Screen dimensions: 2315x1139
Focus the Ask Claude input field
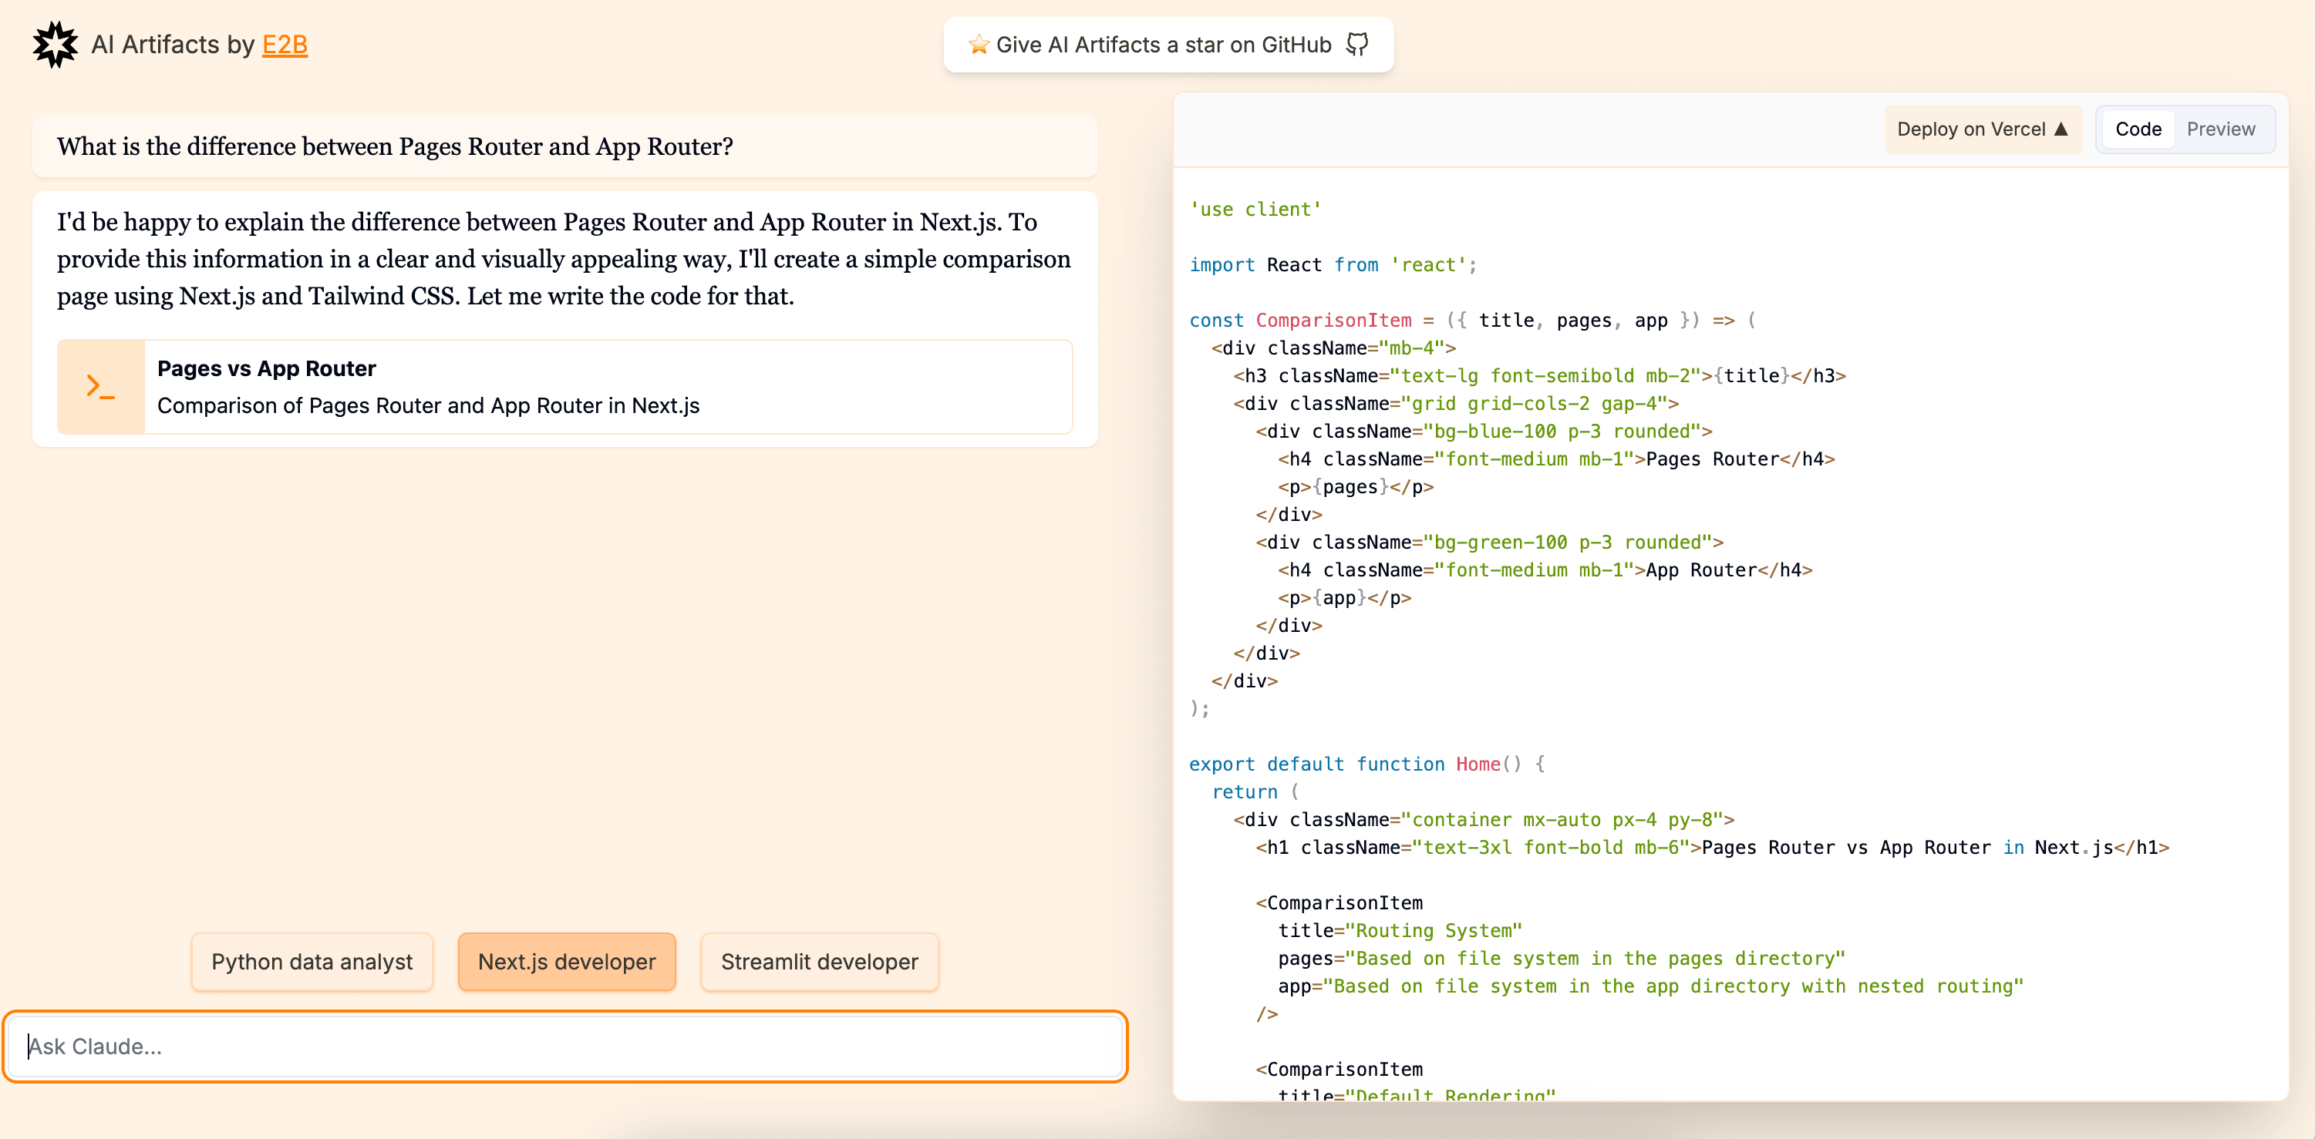564,1047
